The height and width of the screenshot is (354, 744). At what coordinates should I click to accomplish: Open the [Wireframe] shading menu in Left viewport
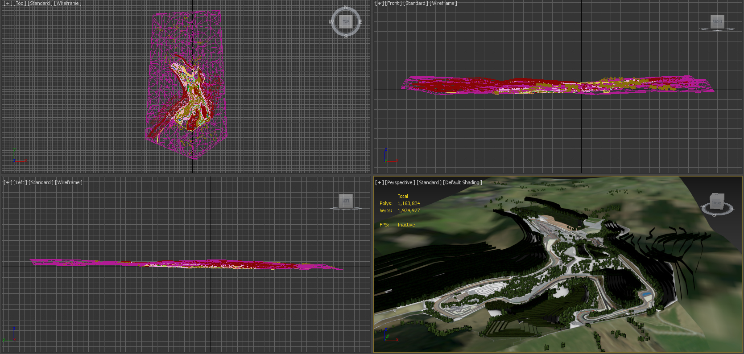69,182
